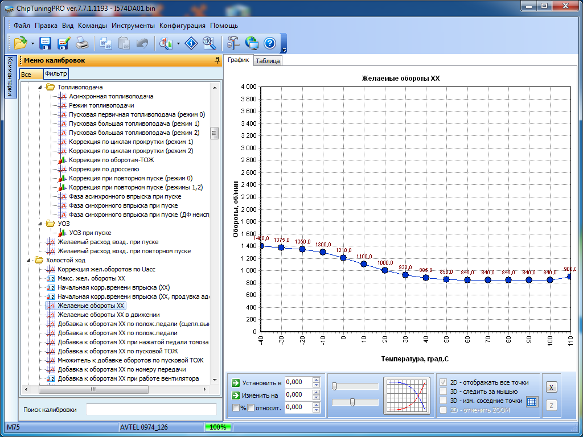
Task: Click the open file folder icon
Action: (x=20, y=43)
